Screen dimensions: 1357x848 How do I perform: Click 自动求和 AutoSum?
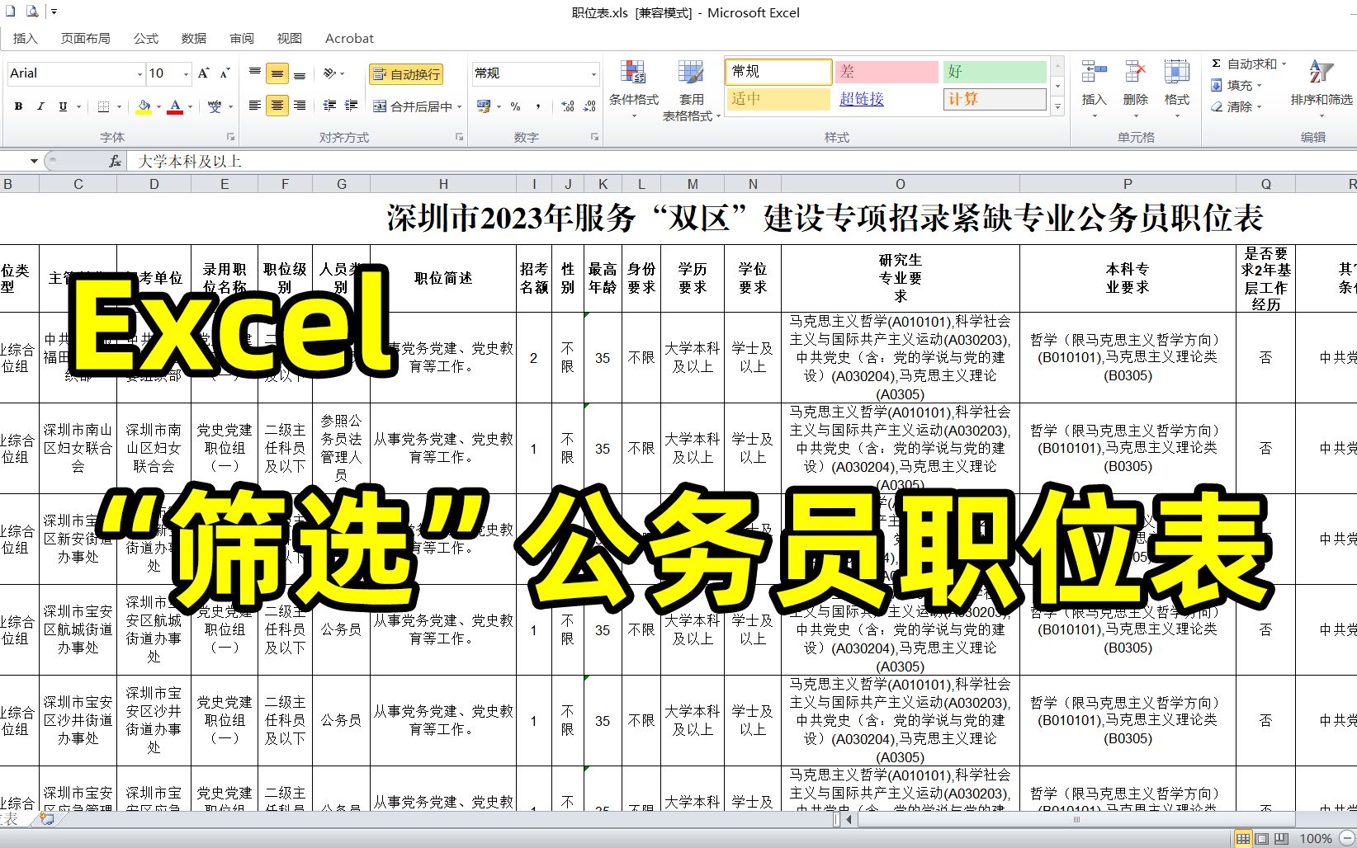(1243, 64)
